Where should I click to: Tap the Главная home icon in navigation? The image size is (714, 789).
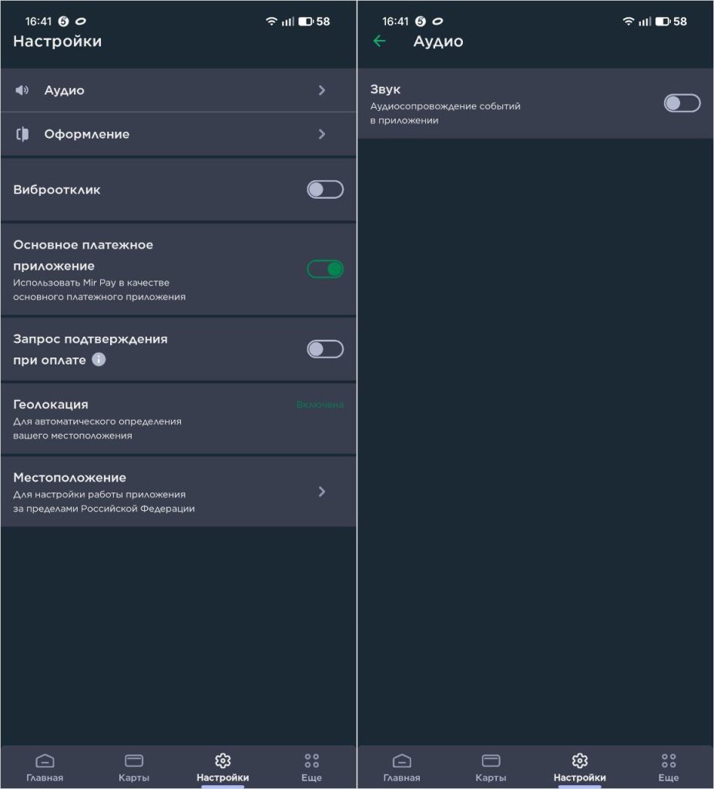click(x=44, y=759)
